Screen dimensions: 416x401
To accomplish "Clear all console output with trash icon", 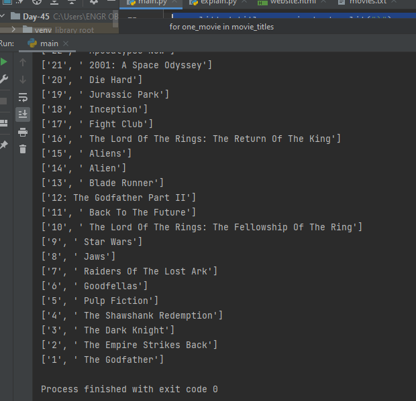I will pos(23,149).
